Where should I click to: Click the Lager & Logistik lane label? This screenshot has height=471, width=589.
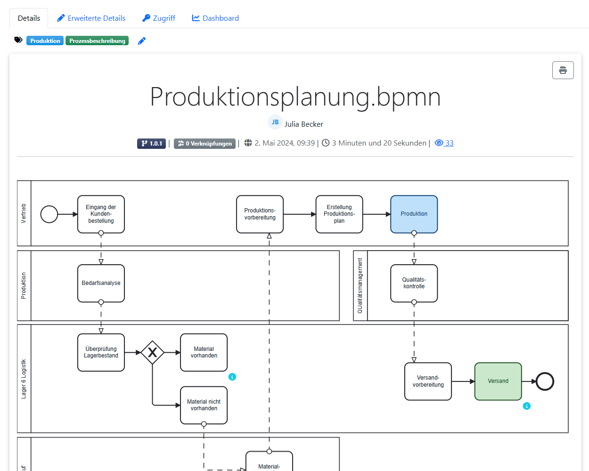24,379
